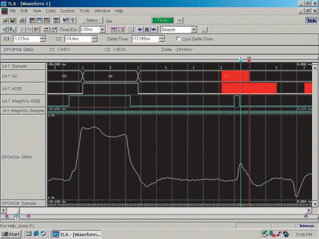Click the C2 value spinner arrows

(95, 39)
